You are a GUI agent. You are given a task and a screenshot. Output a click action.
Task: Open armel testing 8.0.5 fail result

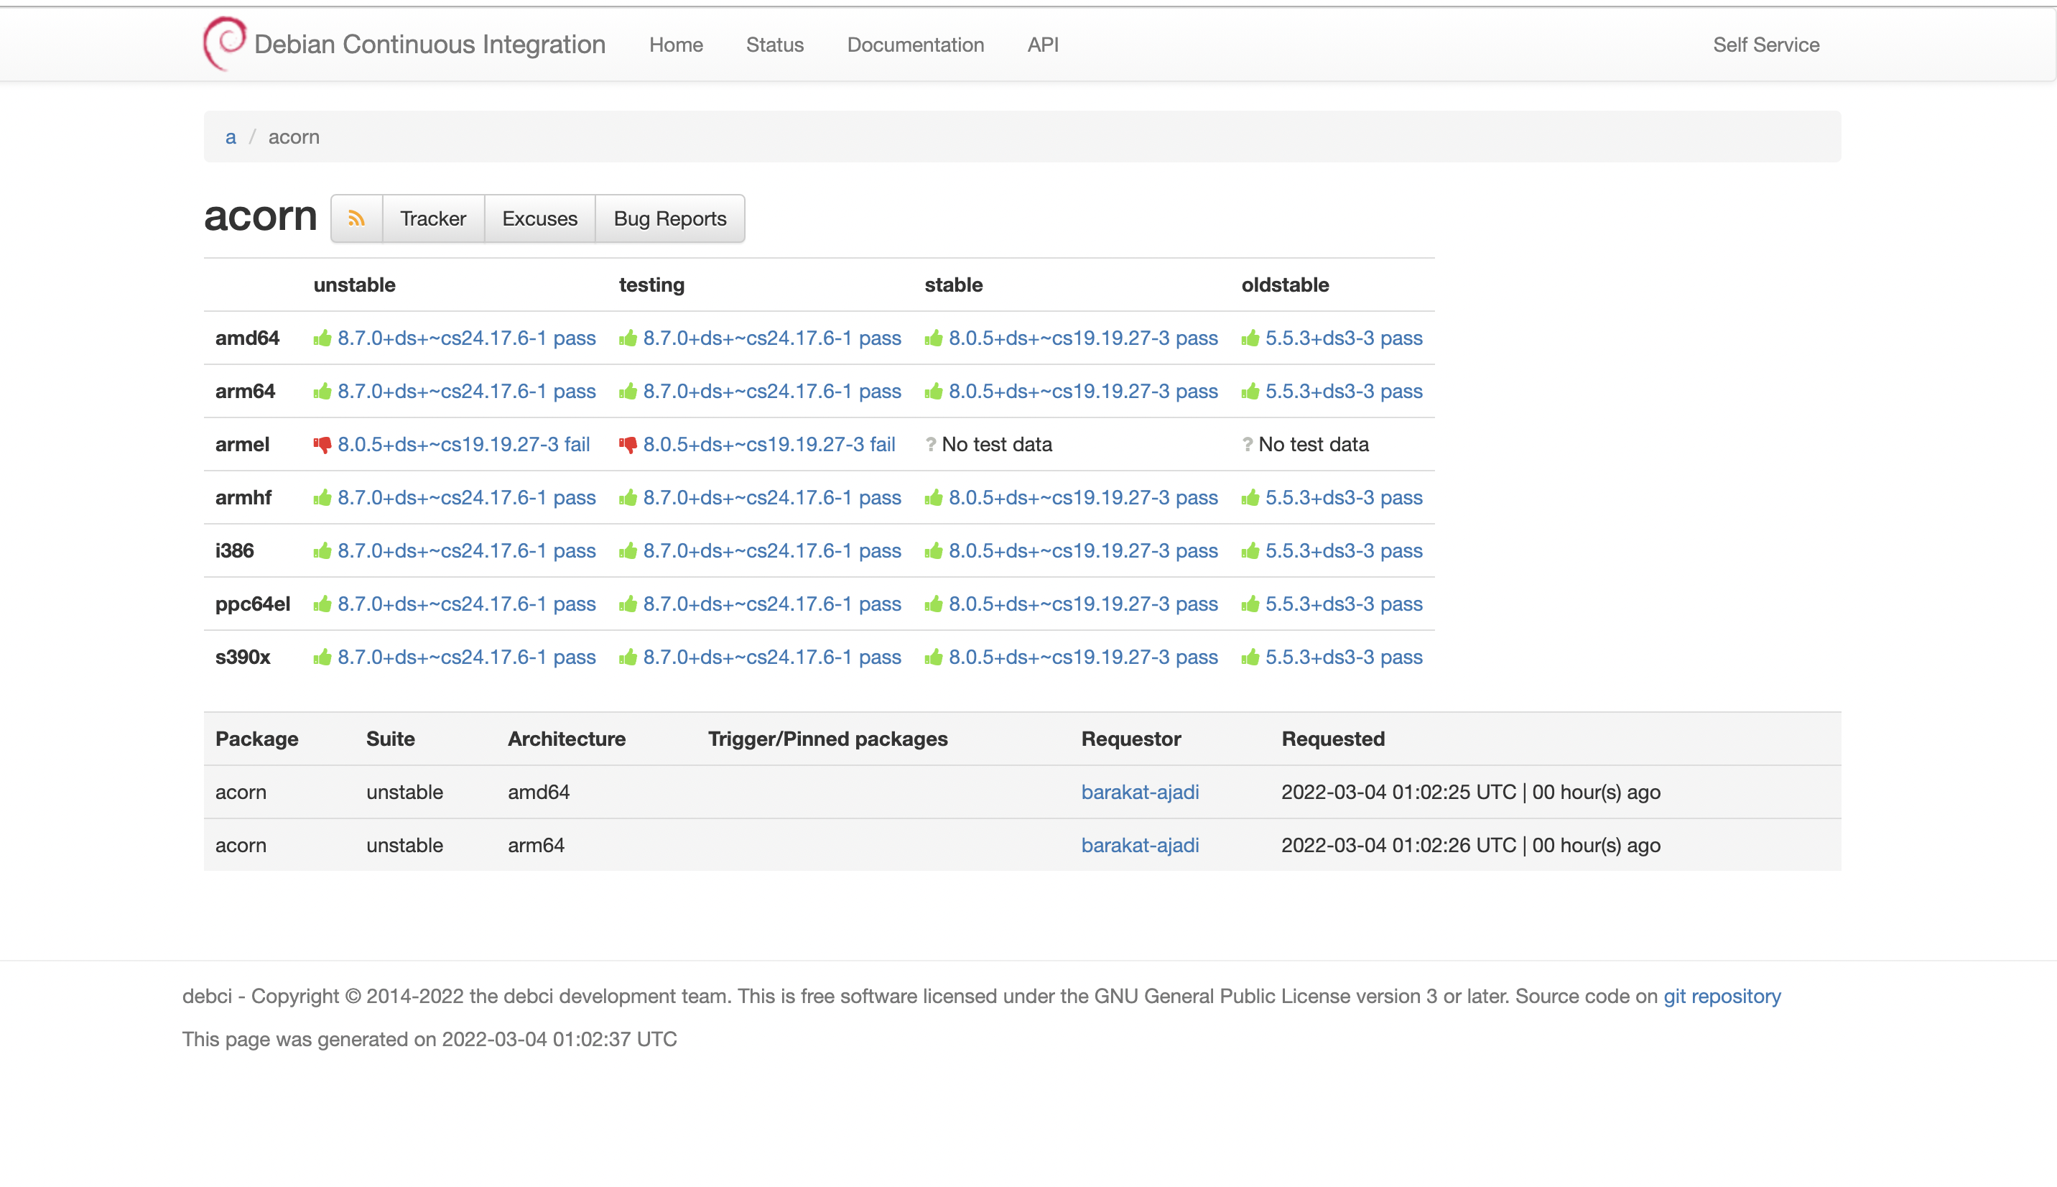pyautogui.click(x=769, y=444)
